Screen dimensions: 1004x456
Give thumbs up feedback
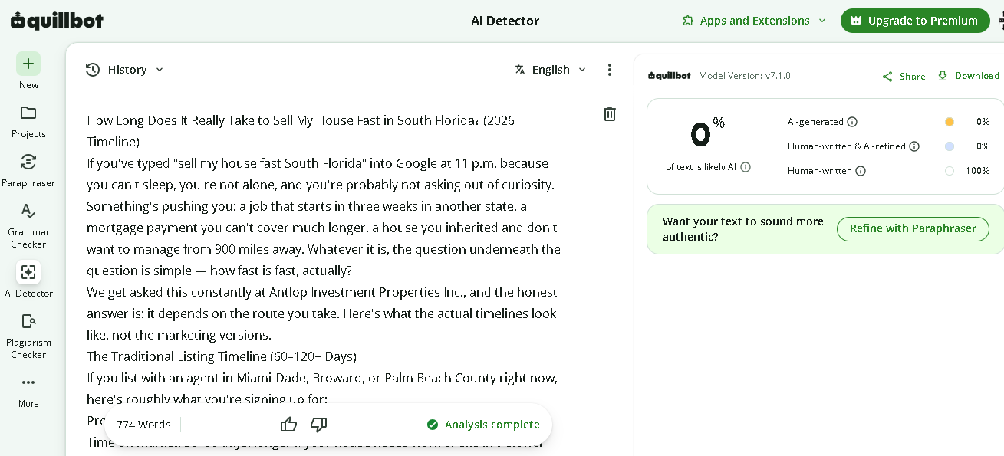click(x=288, y=425)
